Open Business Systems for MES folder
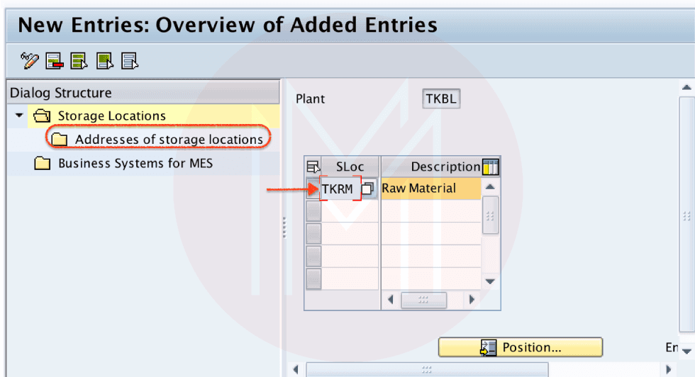Viewport: 695px width, 377px height. [x=135, y=164]
